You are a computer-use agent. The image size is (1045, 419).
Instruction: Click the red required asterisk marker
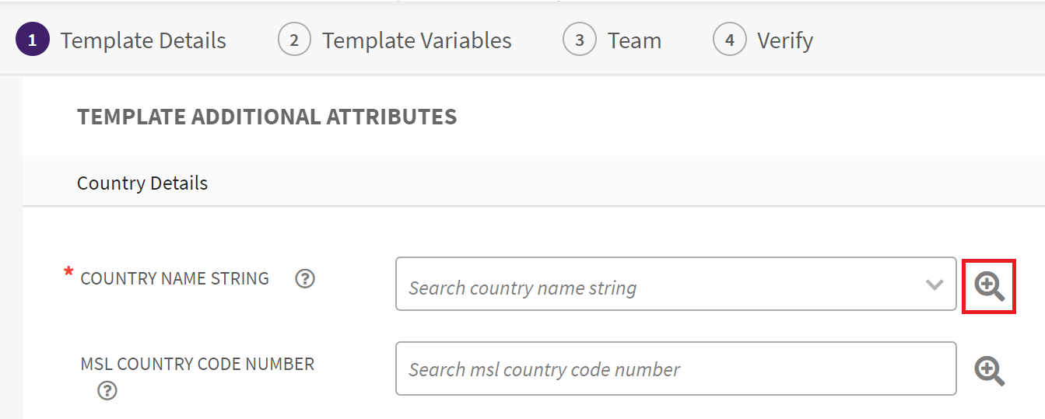tap(68, 274)
